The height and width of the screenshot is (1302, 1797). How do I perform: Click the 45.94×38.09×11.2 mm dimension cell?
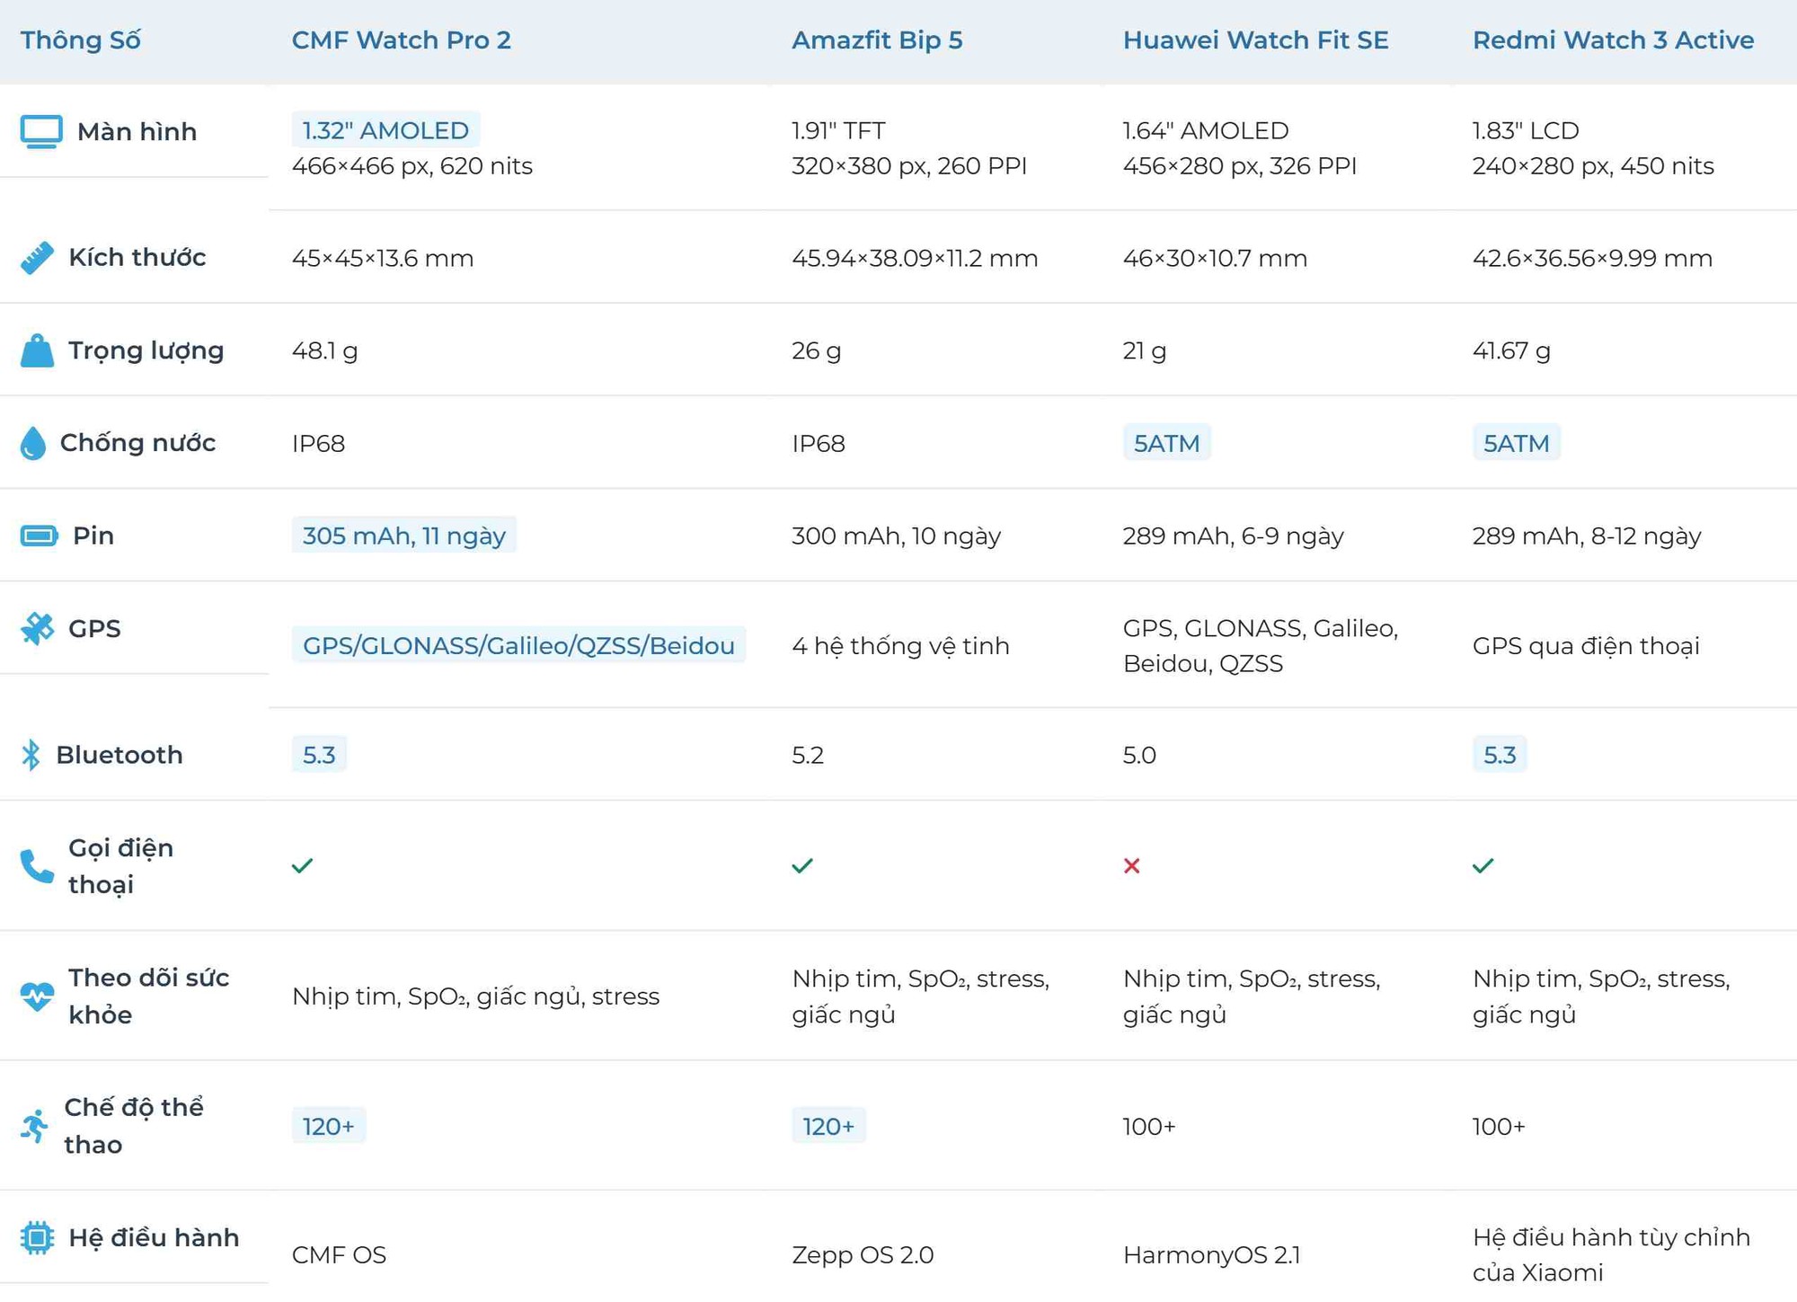915,259
